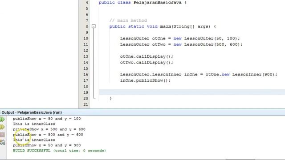Click the horizontal scrollbar at the bottom
This screenshot has width=285, height=160.
coord(240,160)
